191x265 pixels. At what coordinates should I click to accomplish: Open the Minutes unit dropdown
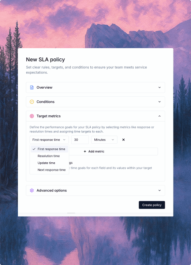[x=104, y=140]
